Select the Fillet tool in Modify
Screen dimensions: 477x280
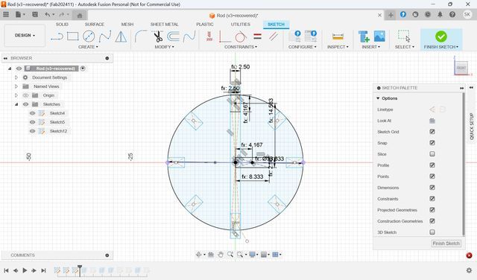click(x=141, y=36)
